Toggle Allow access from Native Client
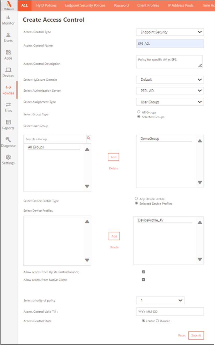Image resolution: width=215 pixels, height=345 pixels. pyautogui.click(x=143, y=280)
